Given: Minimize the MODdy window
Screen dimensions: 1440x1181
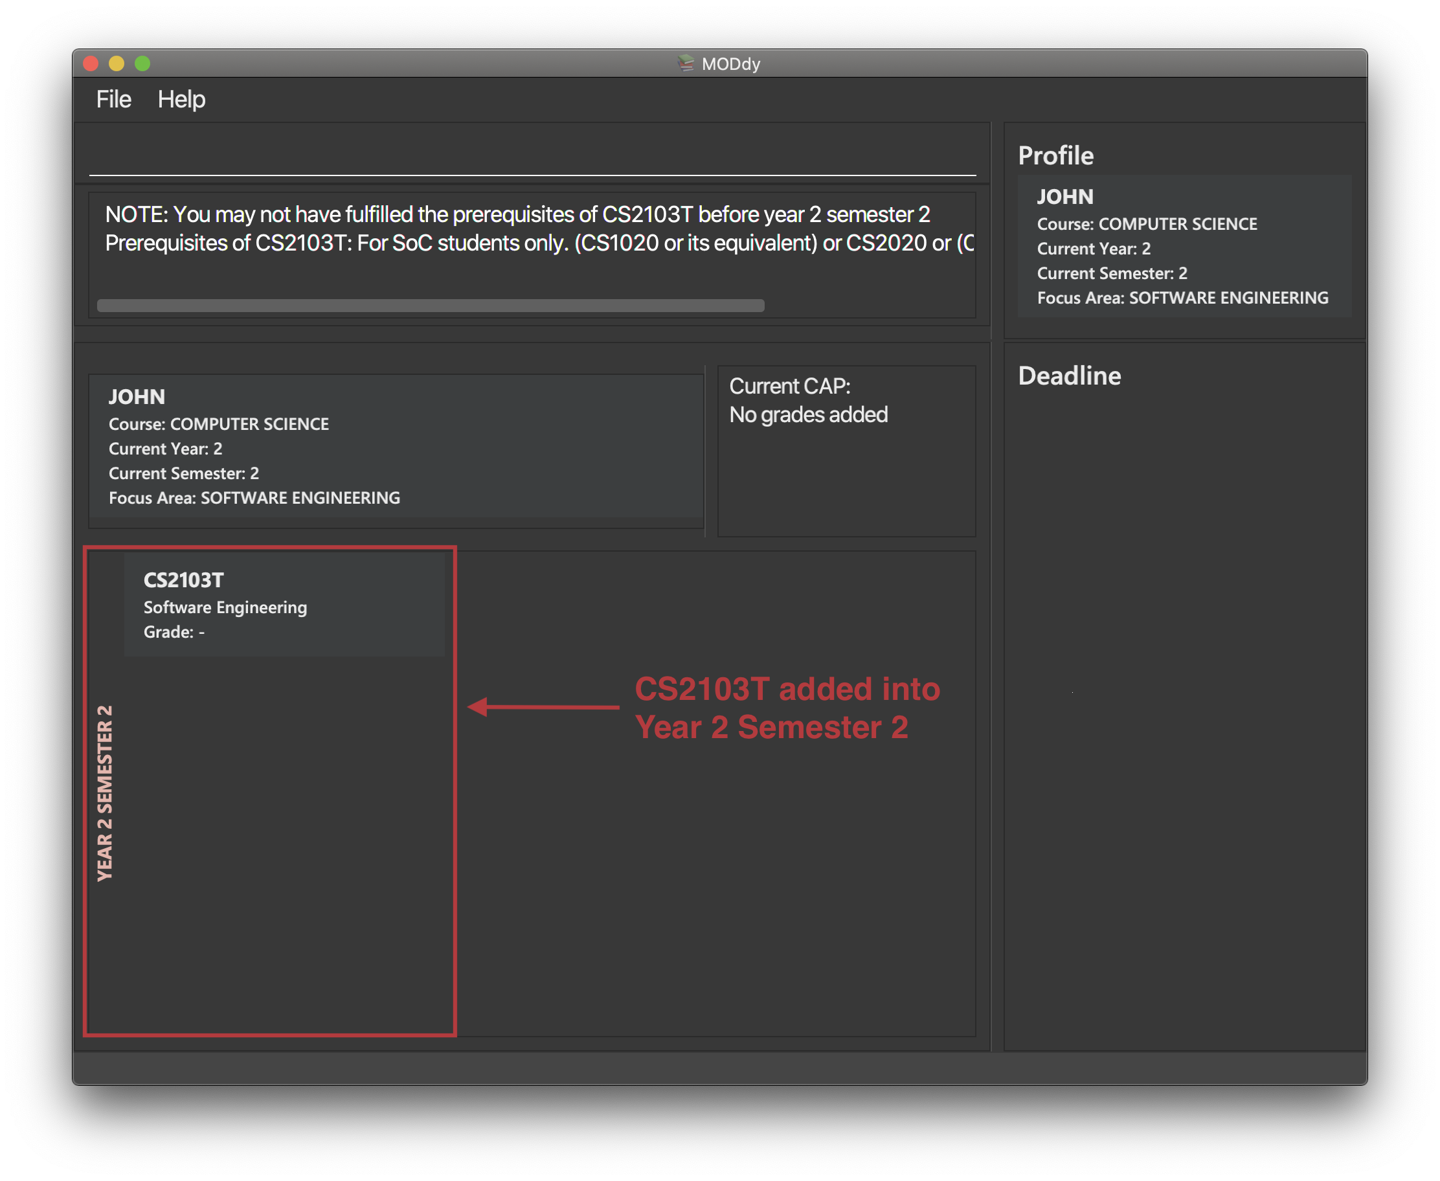Looking at the screenshot, I should [117, 64].
